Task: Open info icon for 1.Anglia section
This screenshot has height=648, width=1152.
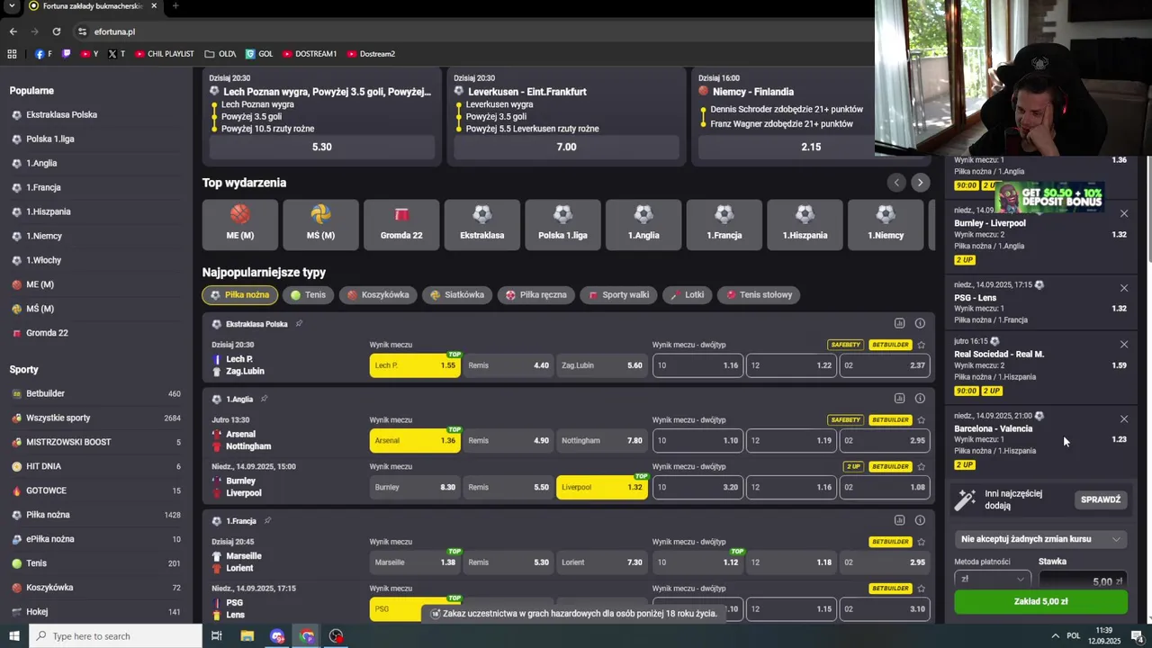Action: [x=920, y=399]
